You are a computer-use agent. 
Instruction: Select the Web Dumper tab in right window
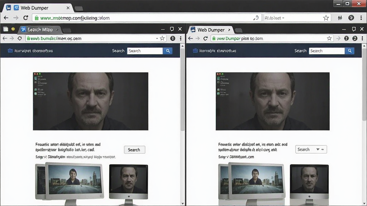tap(211, 30)
